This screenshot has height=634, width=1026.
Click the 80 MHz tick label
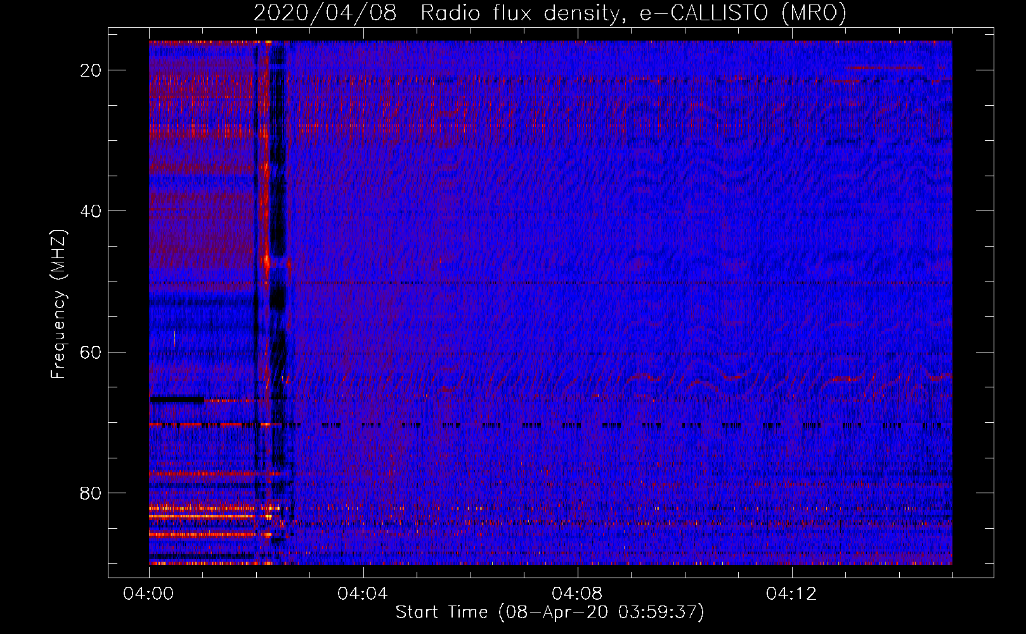[x=91, y=493]
